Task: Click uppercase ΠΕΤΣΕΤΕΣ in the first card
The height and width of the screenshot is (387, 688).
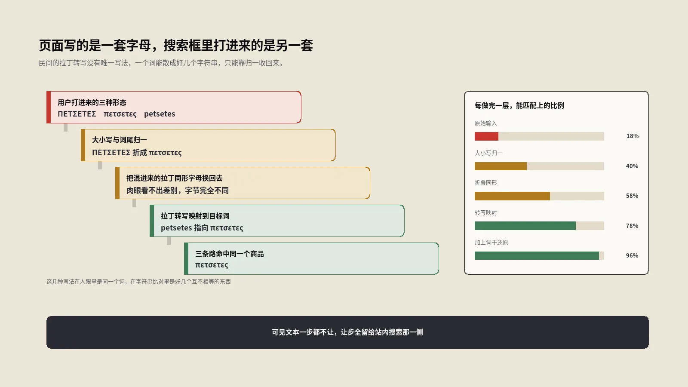Action: (x=77, y=114)
